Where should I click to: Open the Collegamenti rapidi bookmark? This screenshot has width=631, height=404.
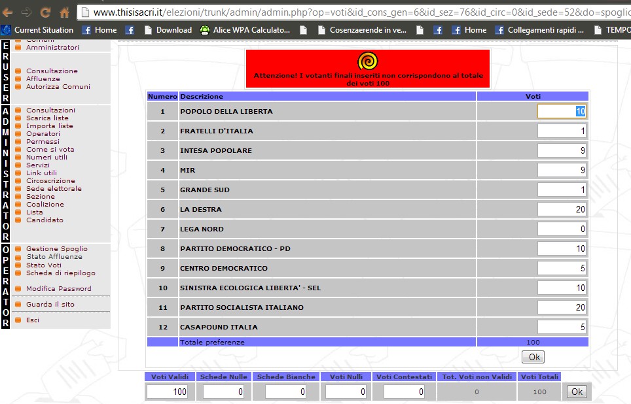pyautogui.click(x=539, y=30)
